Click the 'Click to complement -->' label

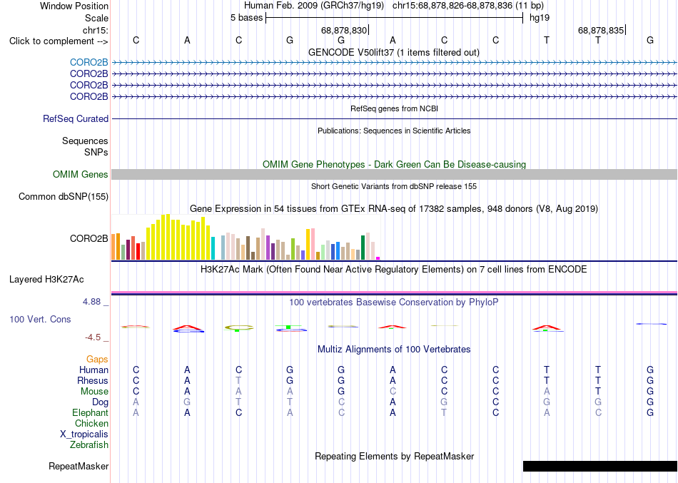click(59, 41)
